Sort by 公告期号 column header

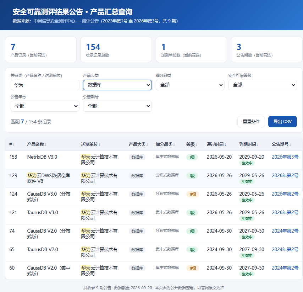coord(281,144)
